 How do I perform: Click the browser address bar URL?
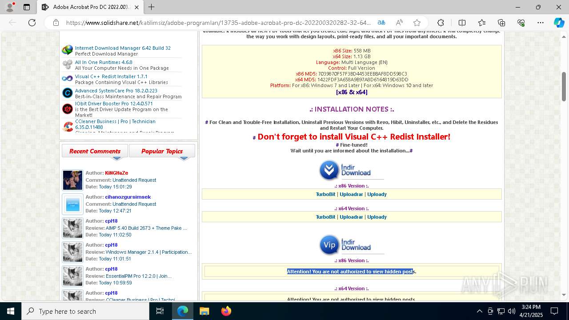218,23
